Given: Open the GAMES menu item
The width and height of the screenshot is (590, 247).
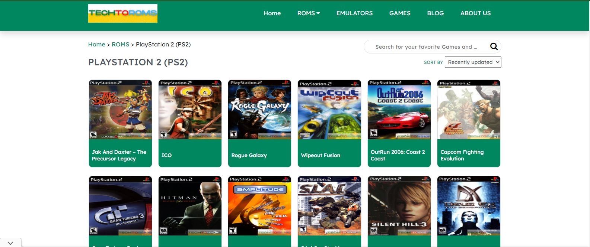Looking at the screenshot, I should [400, 13].
